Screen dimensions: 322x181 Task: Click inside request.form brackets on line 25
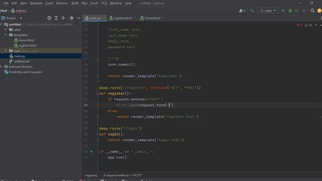click(169, 105)
